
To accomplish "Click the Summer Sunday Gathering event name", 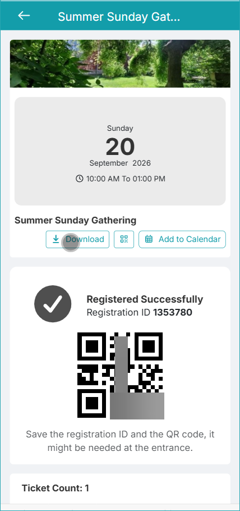I will (76, 220).
